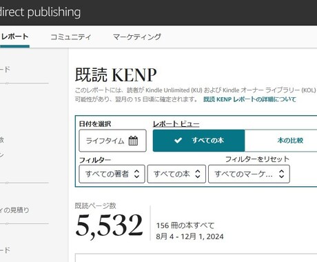Click the checkmark icon on すべての本

coord(178,140)
